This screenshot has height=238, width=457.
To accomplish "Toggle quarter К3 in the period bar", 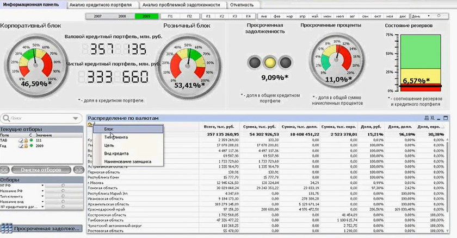I will click(x=235, y=17).
